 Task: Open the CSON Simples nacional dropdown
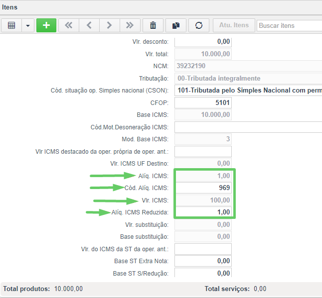tap(248, 91)
